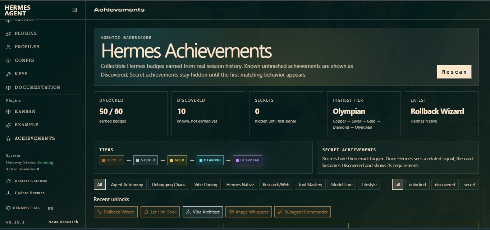The image size is (490, 230).
Task: Select the All category filter
Action: click(100, 185)
